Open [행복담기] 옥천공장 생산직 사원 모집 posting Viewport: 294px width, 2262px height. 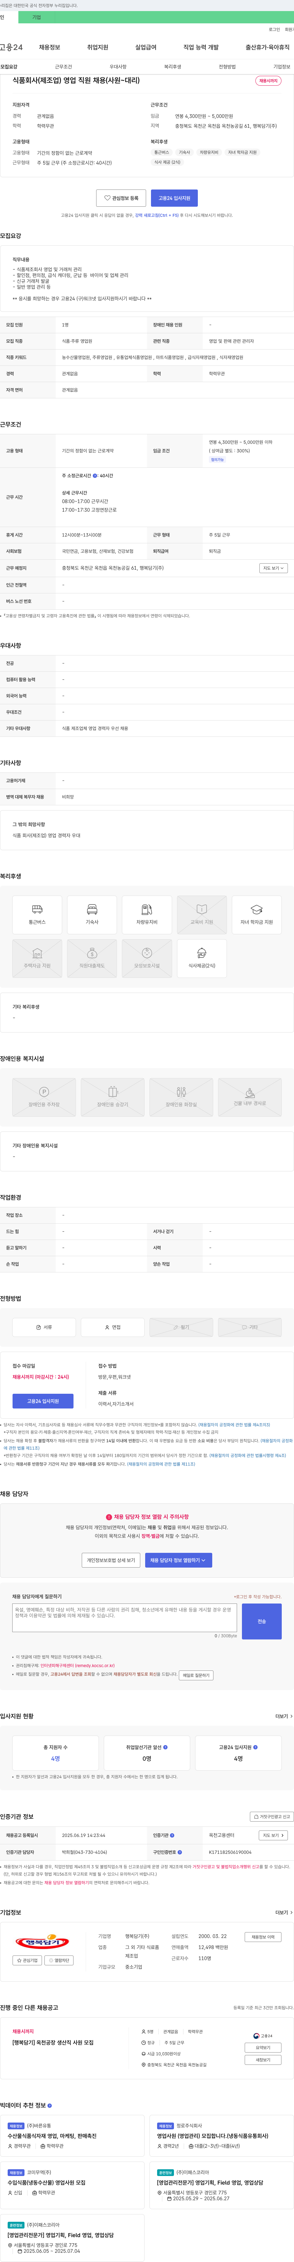point(52,2042)
